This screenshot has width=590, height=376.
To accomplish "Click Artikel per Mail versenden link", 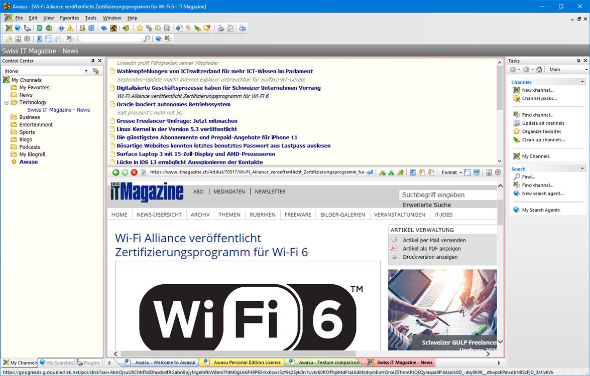I will pos(434,241).
